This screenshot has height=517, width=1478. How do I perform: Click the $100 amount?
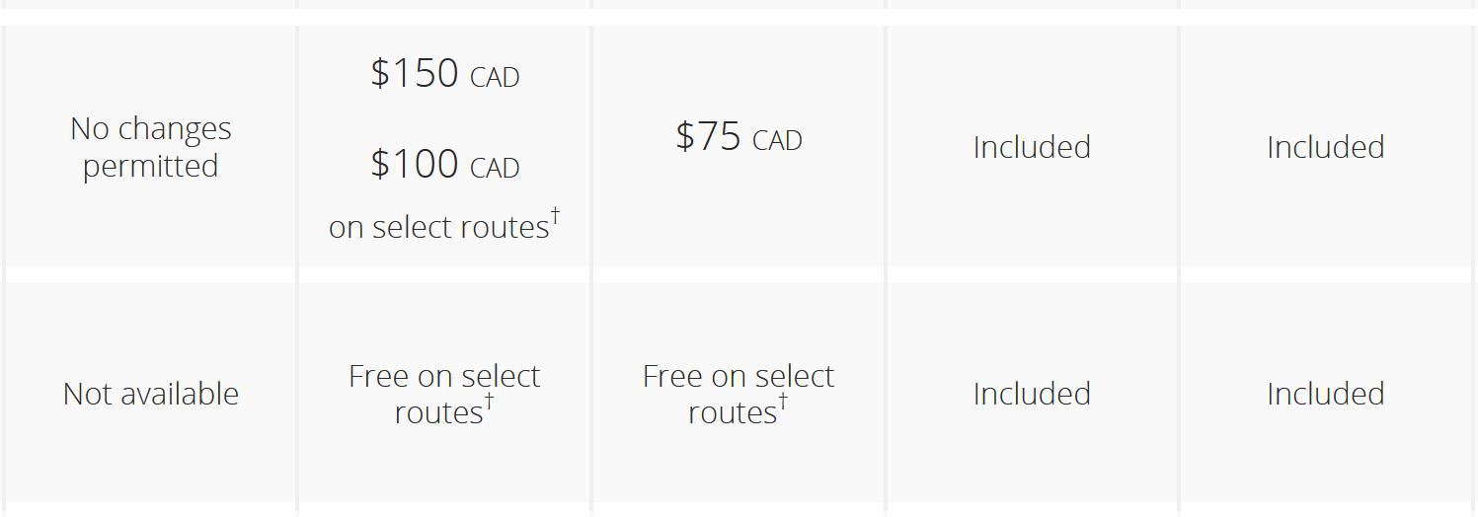[415, 164]
